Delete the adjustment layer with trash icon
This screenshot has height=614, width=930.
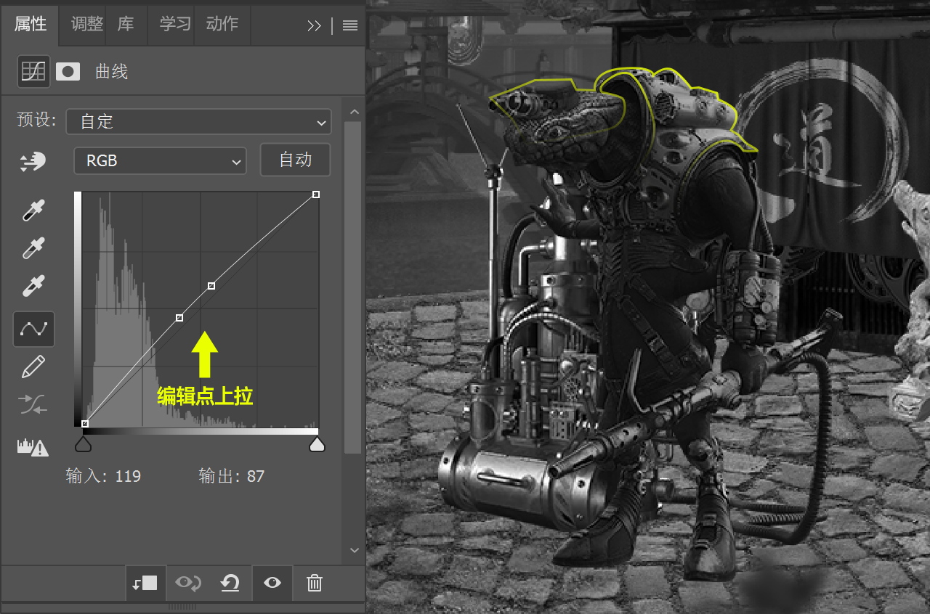pos(315,583)
